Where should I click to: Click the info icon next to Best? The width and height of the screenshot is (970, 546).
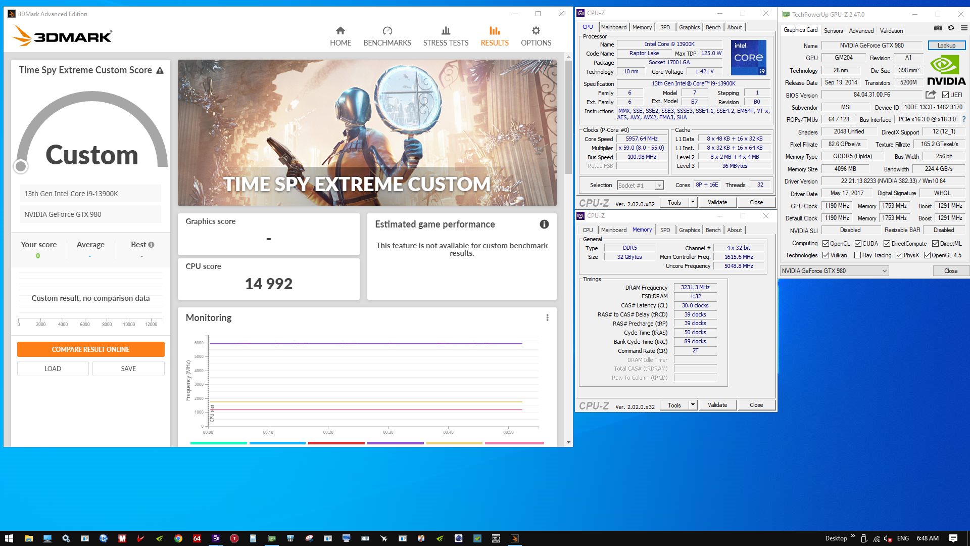tap(151, 245)
